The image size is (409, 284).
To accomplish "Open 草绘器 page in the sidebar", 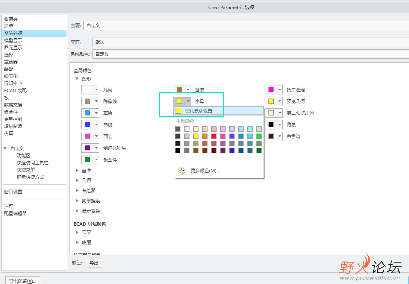I will point(11,62).
